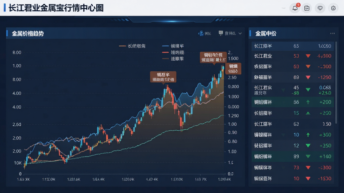344x193 pixels.
Task: Click the 0.065 blue value
Action: point(325,87)
